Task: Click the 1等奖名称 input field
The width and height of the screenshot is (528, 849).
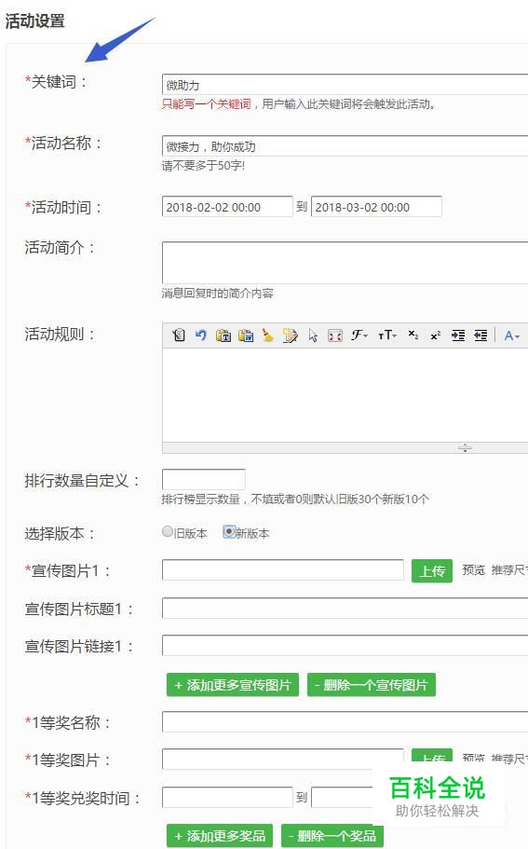Action: (x=345, y=721)
